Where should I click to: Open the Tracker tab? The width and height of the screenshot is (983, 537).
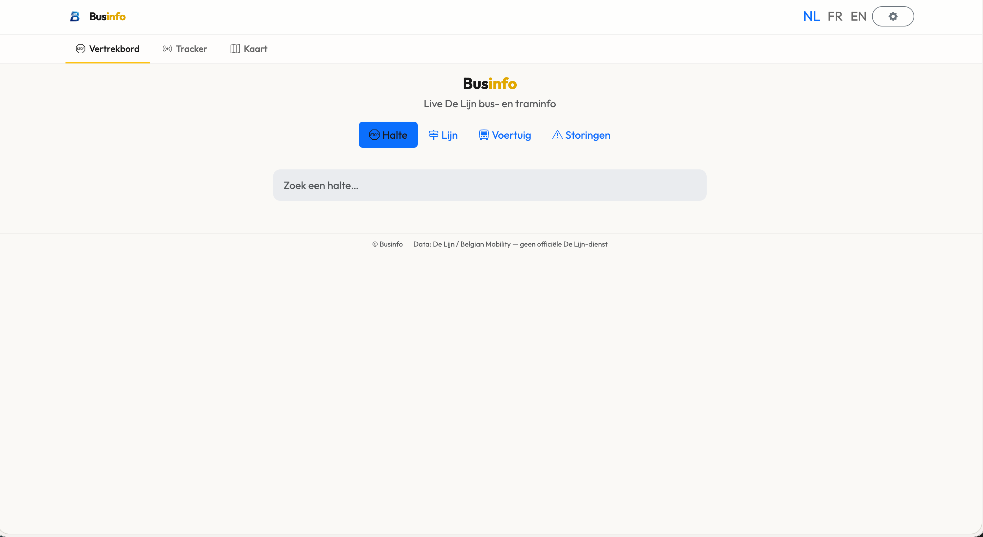point(185,49)
